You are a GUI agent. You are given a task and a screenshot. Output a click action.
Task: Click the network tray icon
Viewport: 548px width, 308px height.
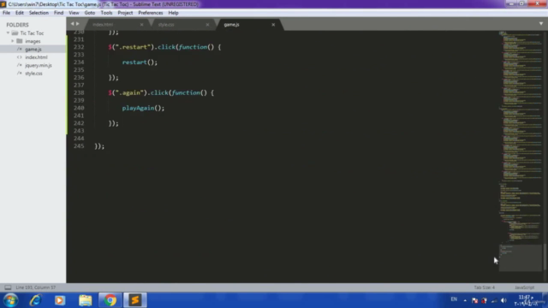pyautogui.click(x=494, y=300)
